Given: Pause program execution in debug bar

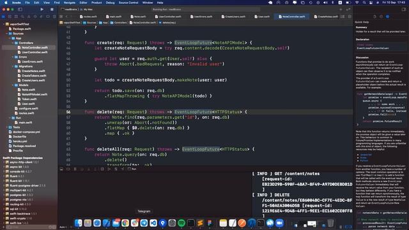Looking at the screenshot, I should click(x=75, y=169).
